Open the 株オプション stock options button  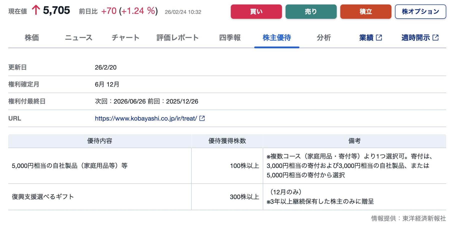(x=420, y=12)
